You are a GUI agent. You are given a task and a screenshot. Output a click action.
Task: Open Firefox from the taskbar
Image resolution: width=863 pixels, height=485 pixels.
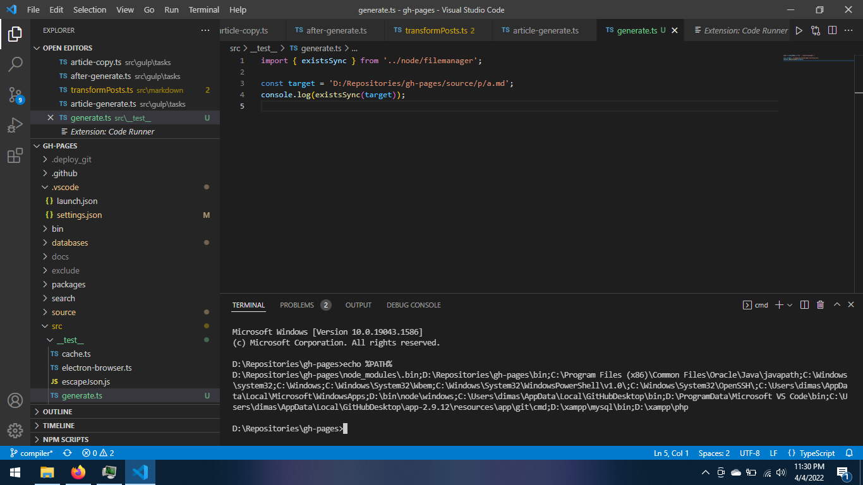pyautogui.click(x=78, y=472)
